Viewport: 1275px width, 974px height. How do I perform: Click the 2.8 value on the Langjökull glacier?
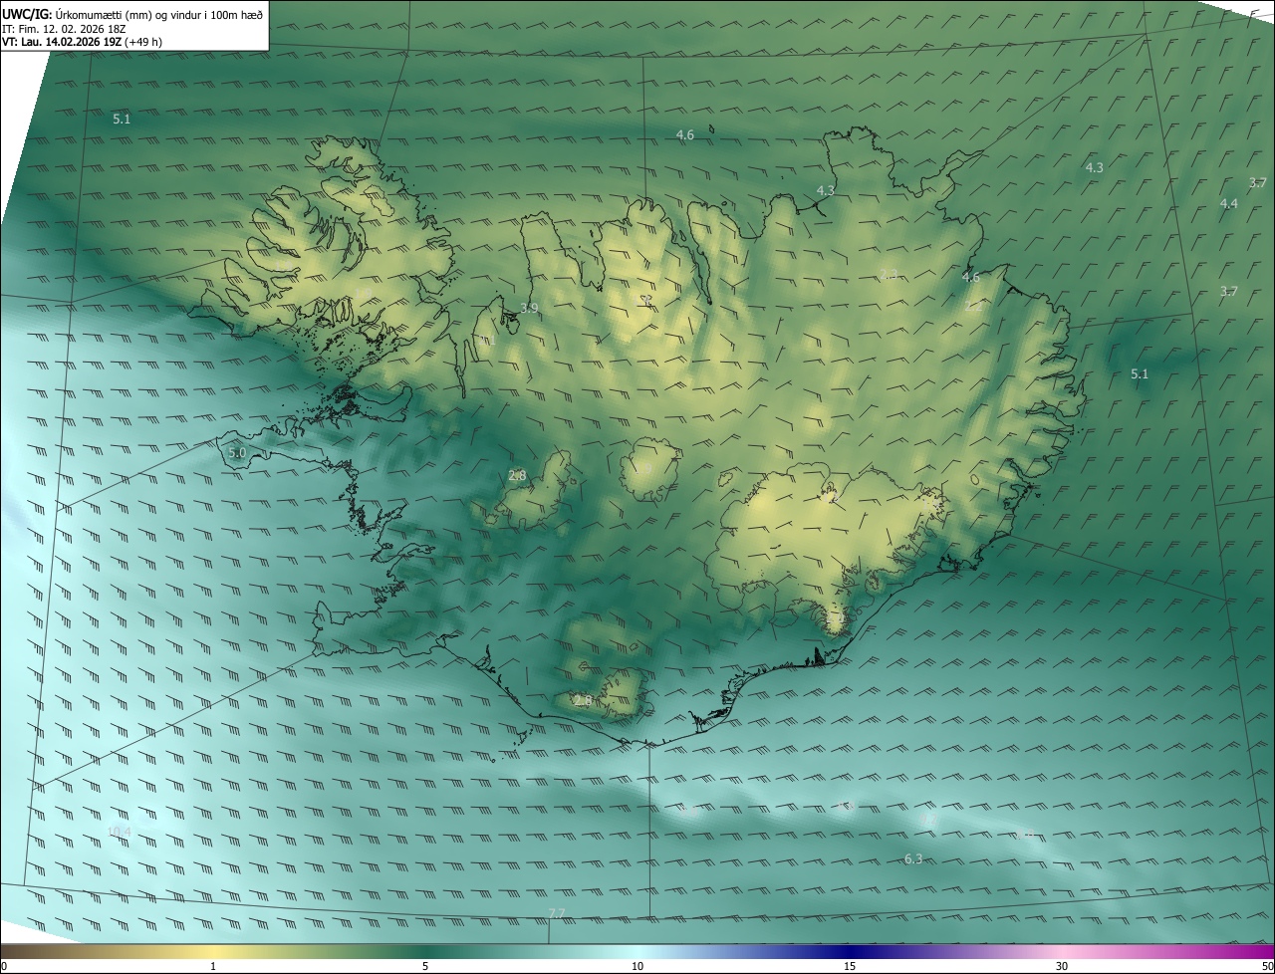[517, 475]
